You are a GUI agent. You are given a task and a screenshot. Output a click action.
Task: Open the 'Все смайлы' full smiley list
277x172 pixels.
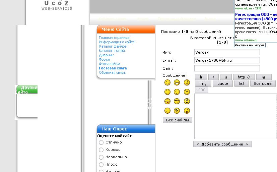click(x=178, y=120)
